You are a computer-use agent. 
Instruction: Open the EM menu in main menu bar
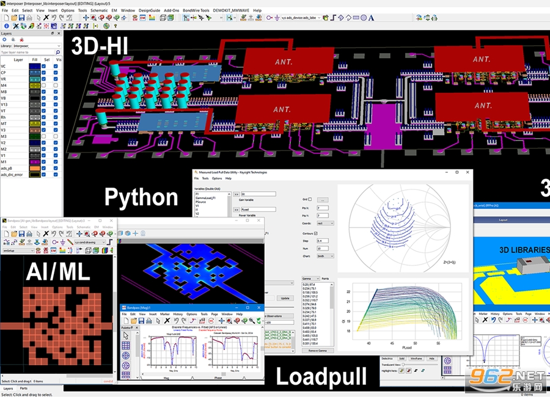click(114, 10)
